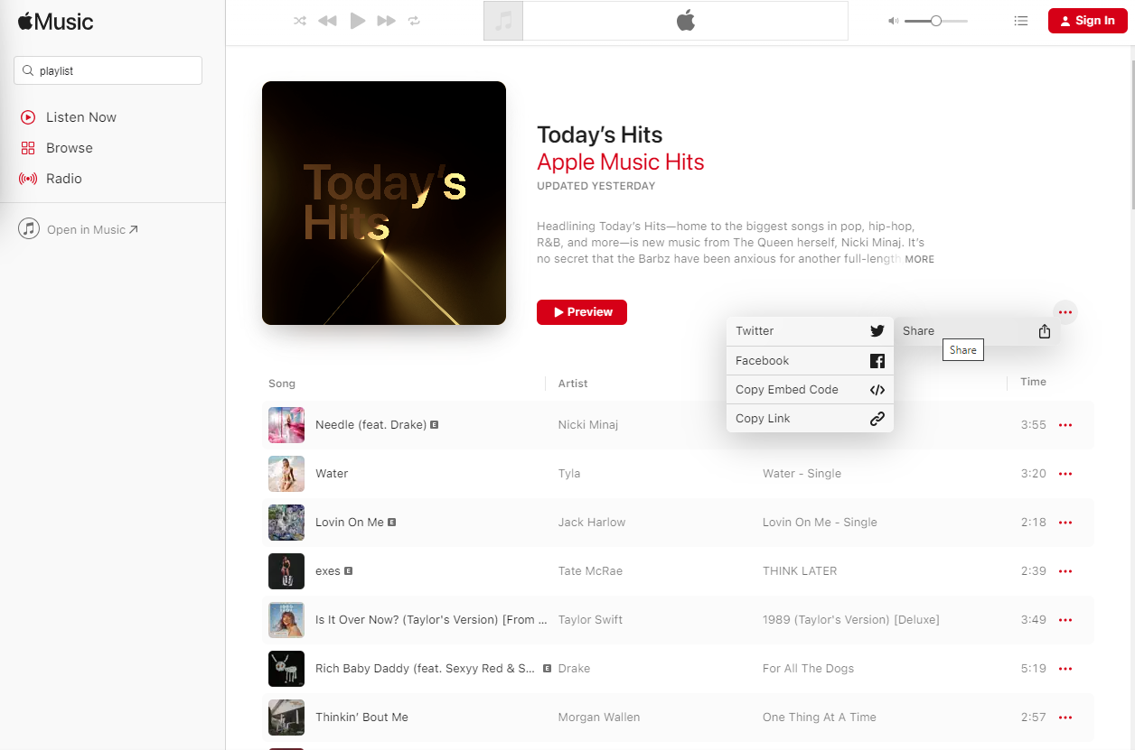Image resolution: width=1135 pixels, height=750 pixels.
Task: Adjust the volume slider
Action: 936,21
